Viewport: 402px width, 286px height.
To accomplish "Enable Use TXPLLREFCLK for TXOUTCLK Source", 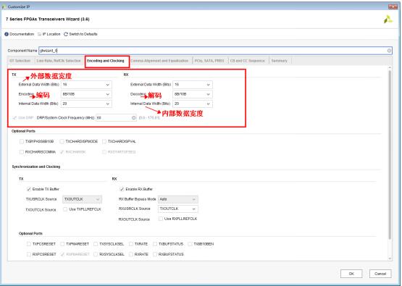I will [65, 209].
